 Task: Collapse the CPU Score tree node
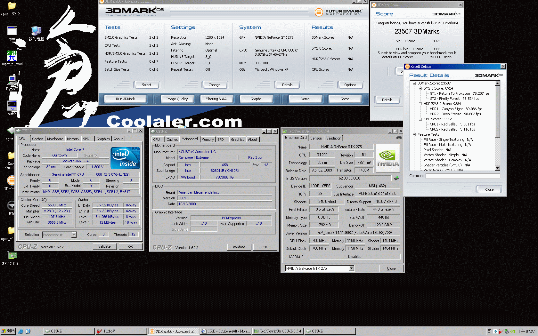tap(420, 119)
